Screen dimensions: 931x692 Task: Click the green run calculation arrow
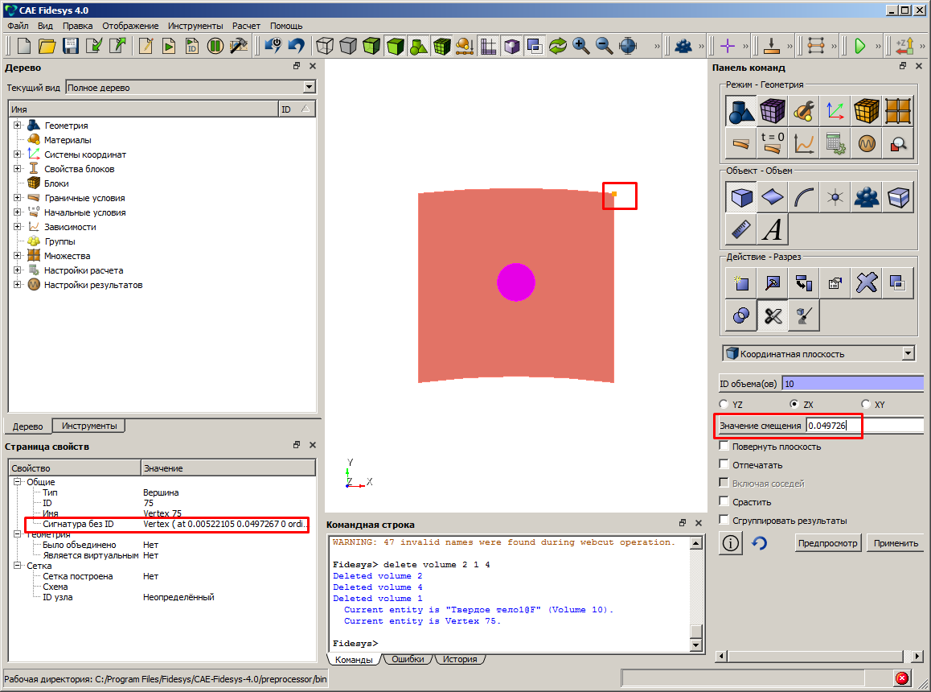click(x=859, y=46)
